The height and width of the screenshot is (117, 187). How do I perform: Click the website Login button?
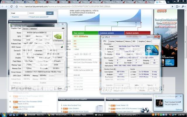(50, 13)
